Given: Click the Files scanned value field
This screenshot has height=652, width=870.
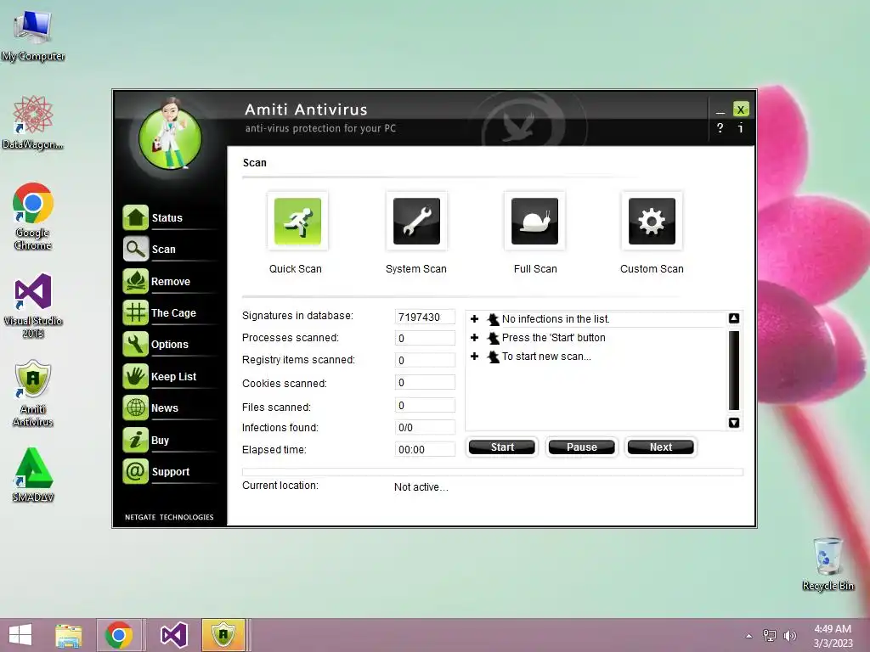Looking at the screenshot, I should (425, 405).
